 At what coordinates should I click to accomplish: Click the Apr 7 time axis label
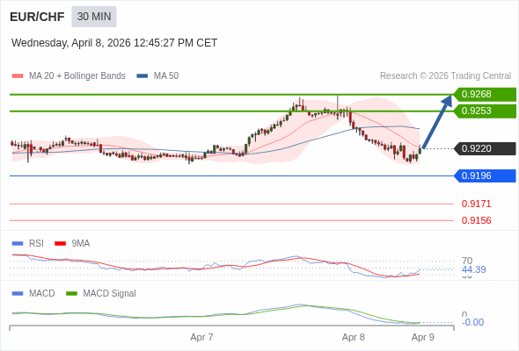[x=201, y=338]
